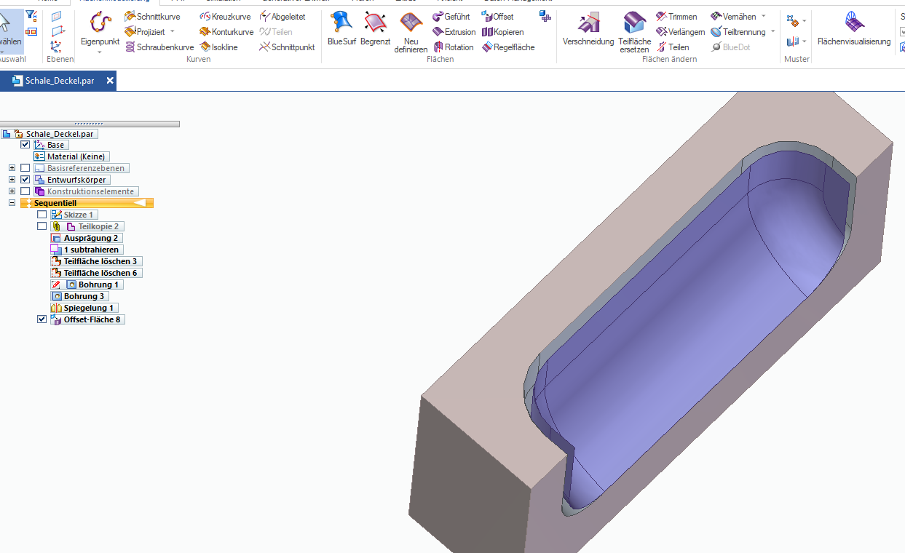Screen dimensions: 905x553
Task: Select the Bohrung 3 feature
Action: click(x=84, y=296)
